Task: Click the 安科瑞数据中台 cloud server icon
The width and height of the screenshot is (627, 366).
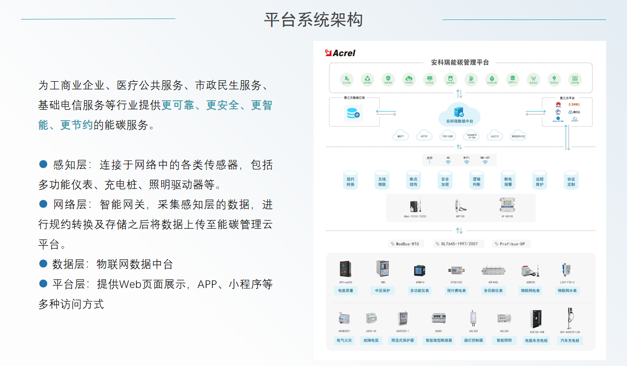Action: tap(459, 113)
